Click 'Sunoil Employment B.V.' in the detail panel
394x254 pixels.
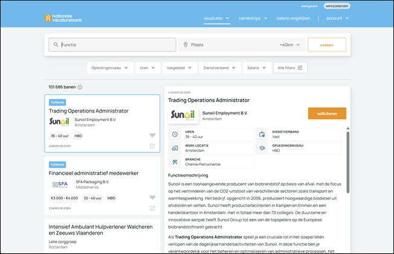click(x=225, y=113)
